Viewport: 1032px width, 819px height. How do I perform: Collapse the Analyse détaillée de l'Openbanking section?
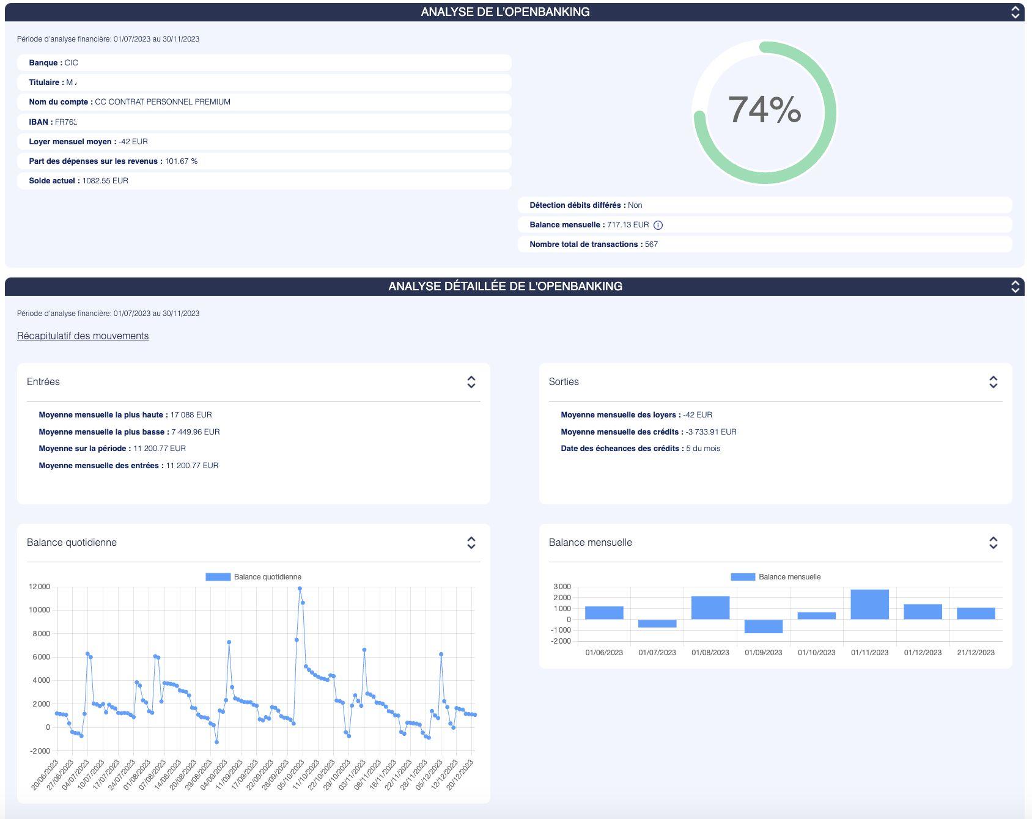(1015, 287)
